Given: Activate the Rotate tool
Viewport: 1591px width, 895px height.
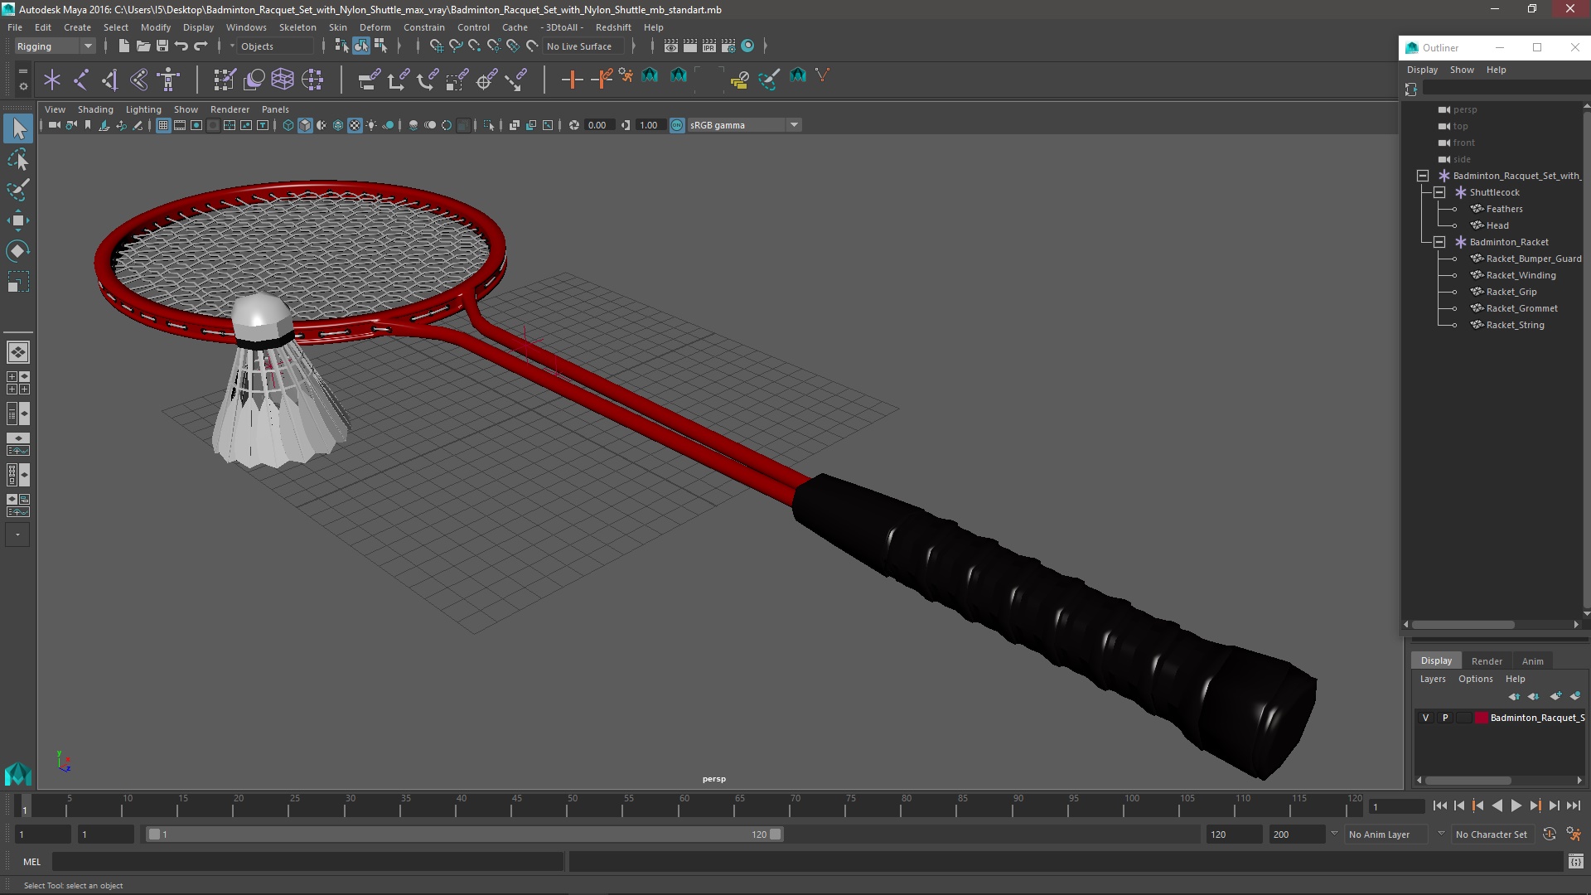Looking at the screenshot, I should pos(18,251).
